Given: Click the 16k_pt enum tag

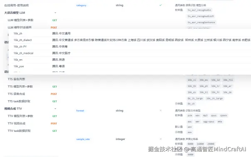Looking at the screenshot, I should tap(204, 86).
